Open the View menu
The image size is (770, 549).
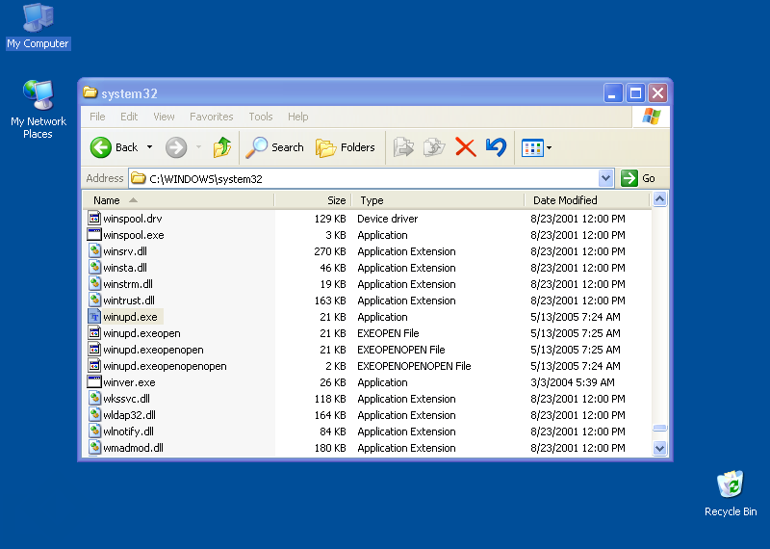click(x=164, y=117)
